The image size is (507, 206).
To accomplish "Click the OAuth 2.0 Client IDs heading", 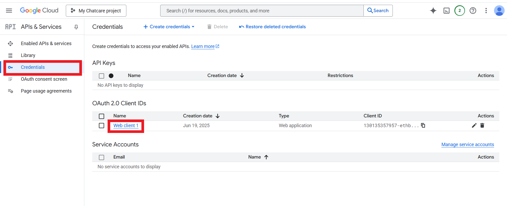I will 119,103.
